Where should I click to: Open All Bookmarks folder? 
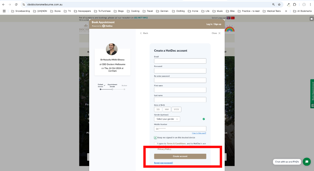[302, 11]
